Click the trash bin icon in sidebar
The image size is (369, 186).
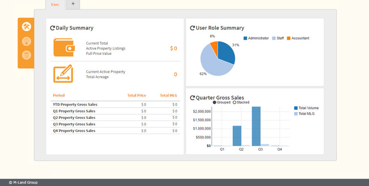pos(26,55)
